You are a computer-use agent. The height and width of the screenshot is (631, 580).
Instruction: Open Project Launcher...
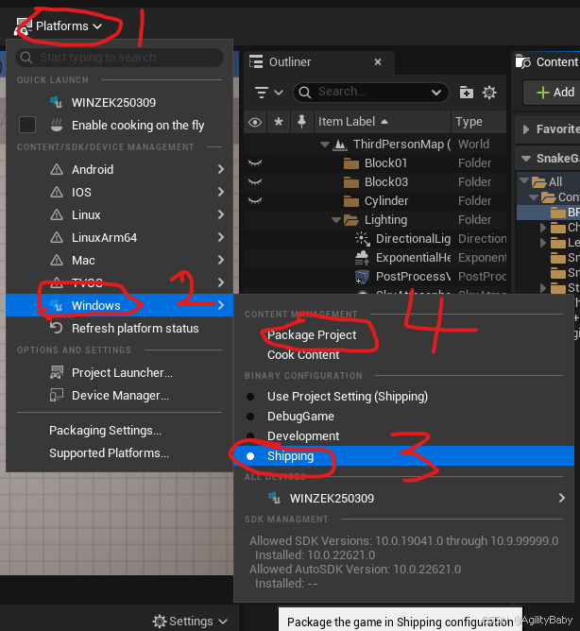point(120,372)
